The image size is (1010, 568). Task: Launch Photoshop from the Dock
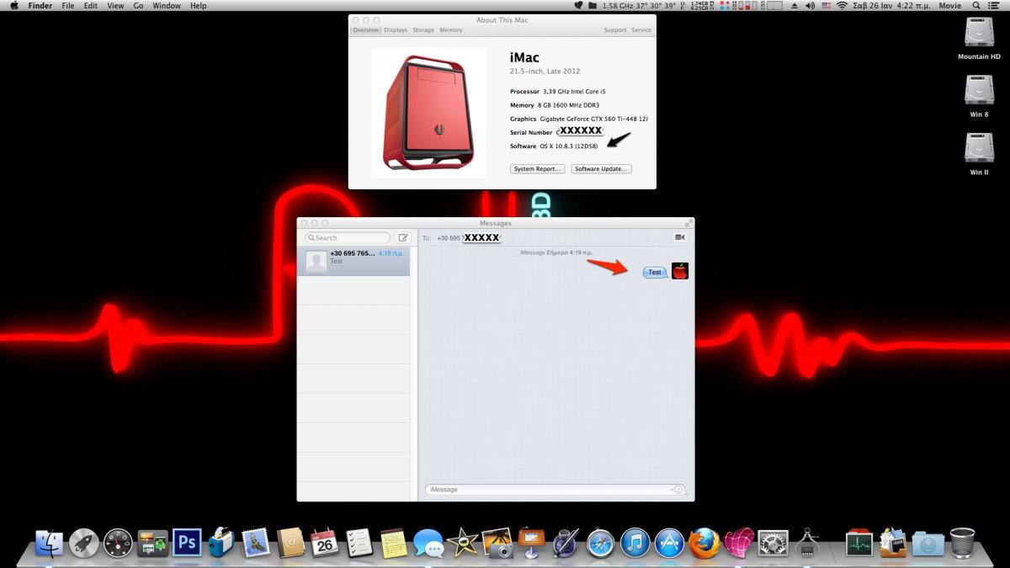point(187,543)
